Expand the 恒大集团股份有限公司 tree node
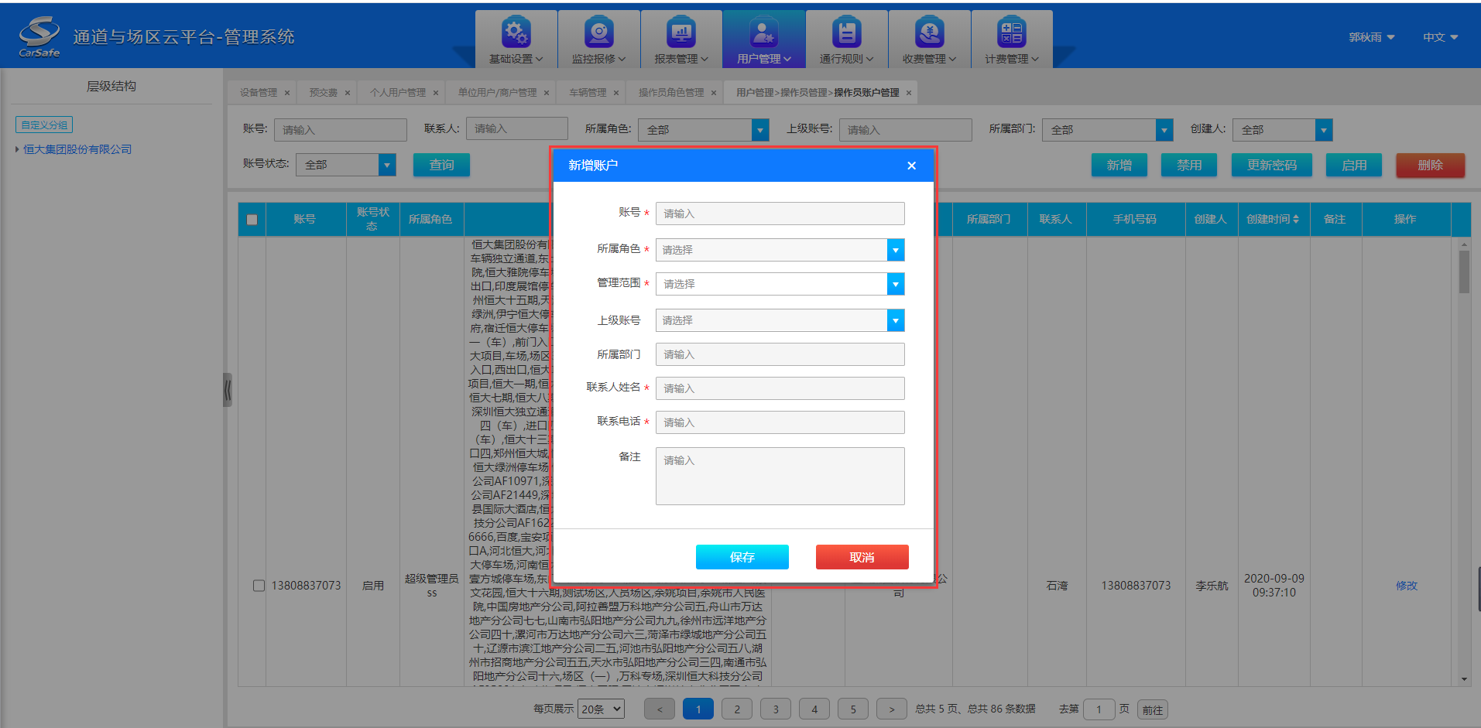 [x=17, y=149]
